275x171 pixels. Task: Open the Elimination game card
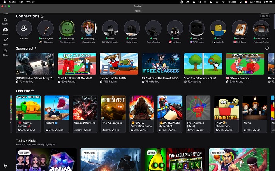click(x=226, y=114)
